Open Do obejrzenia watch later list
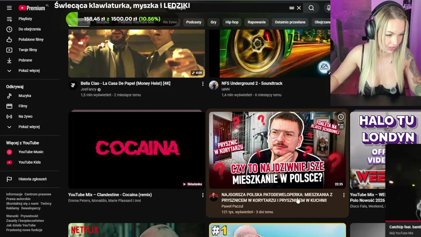421x237 pixels. (29, 29)
